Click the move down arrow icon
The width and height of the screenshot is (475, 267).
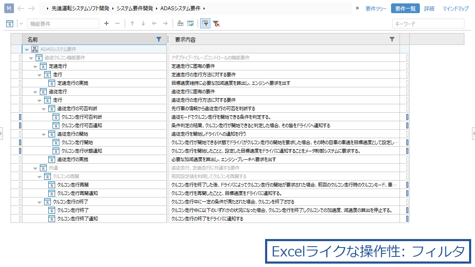143,24
